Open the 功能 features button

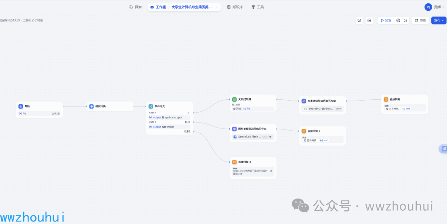click(420, 20)
